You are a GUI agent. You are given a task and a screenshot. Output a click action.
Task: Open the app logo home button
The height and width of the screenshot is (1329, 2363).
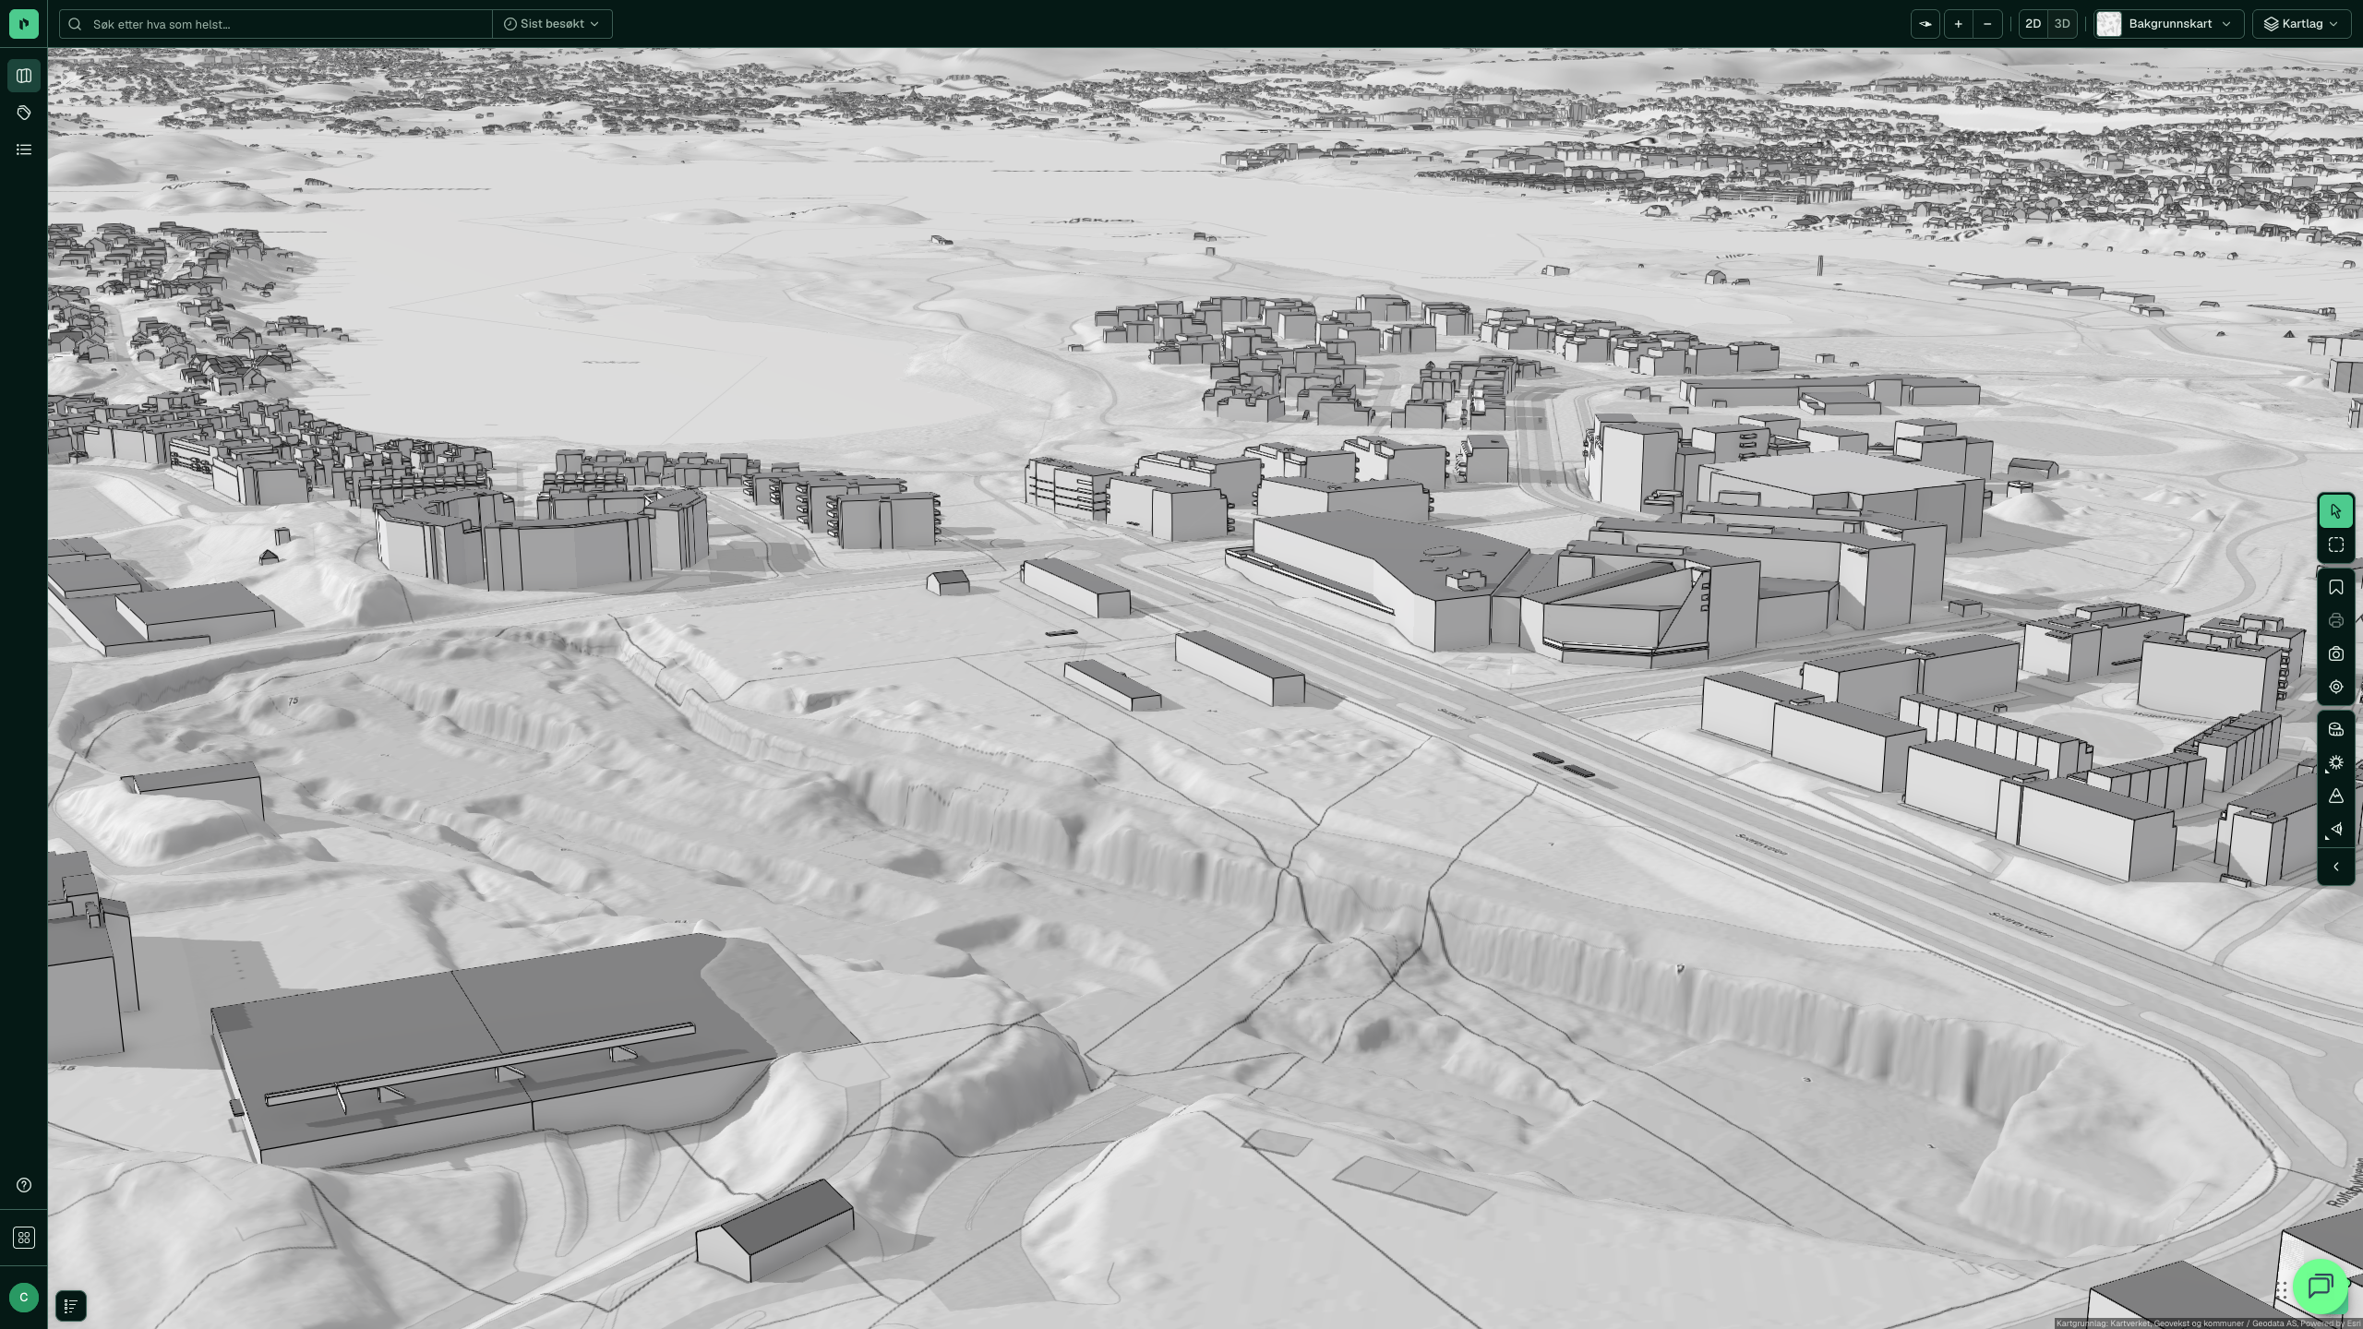click(24, 24)
